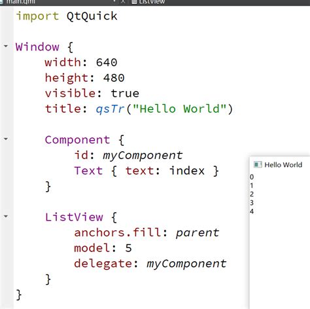Collapse the Component block fold arrow
Viewport: 310px width, 309px height.
6,139
